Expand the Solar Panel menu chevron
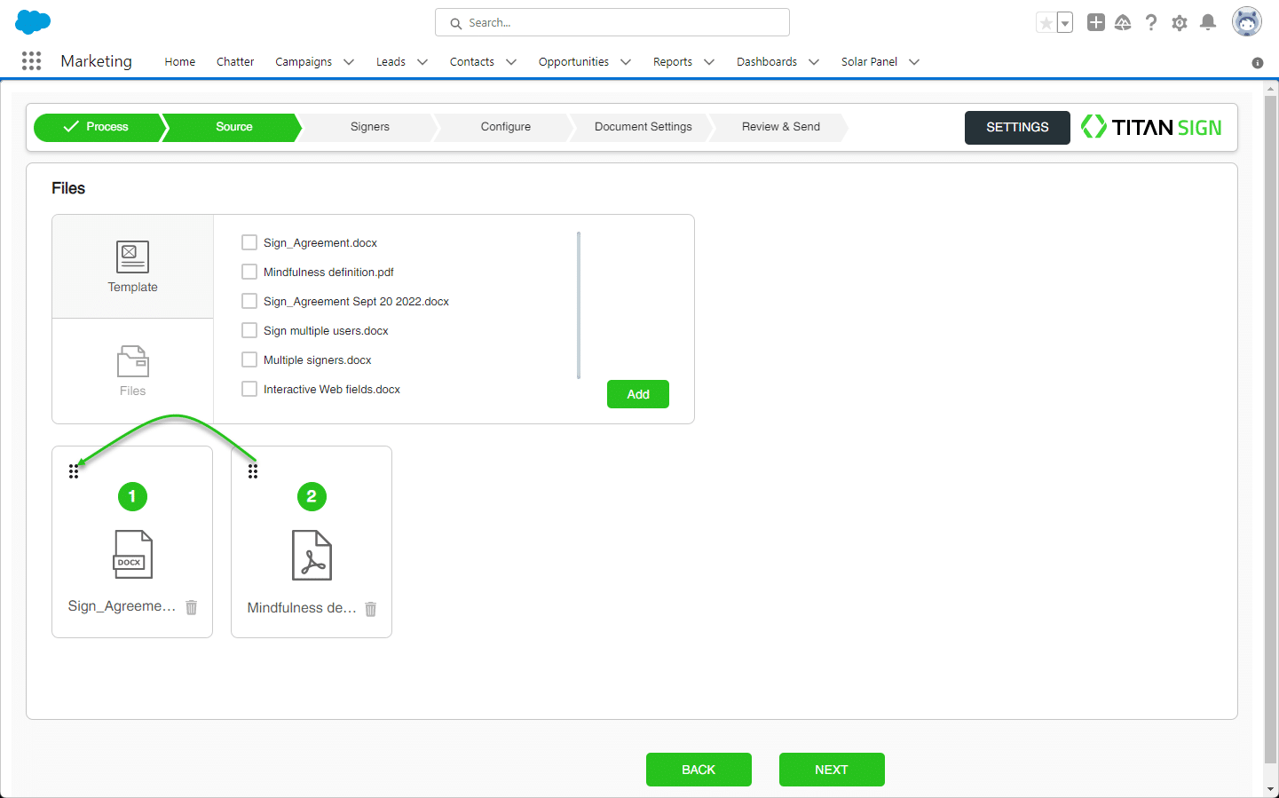Screen dimensions: 1279x798 click(x=914, y=62)
